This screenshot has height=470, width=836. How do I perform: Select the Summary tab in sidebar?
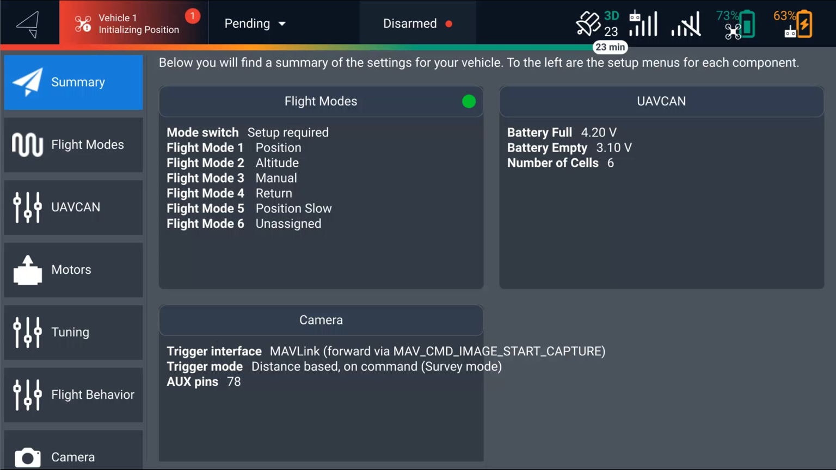click(x=73, y=82)
